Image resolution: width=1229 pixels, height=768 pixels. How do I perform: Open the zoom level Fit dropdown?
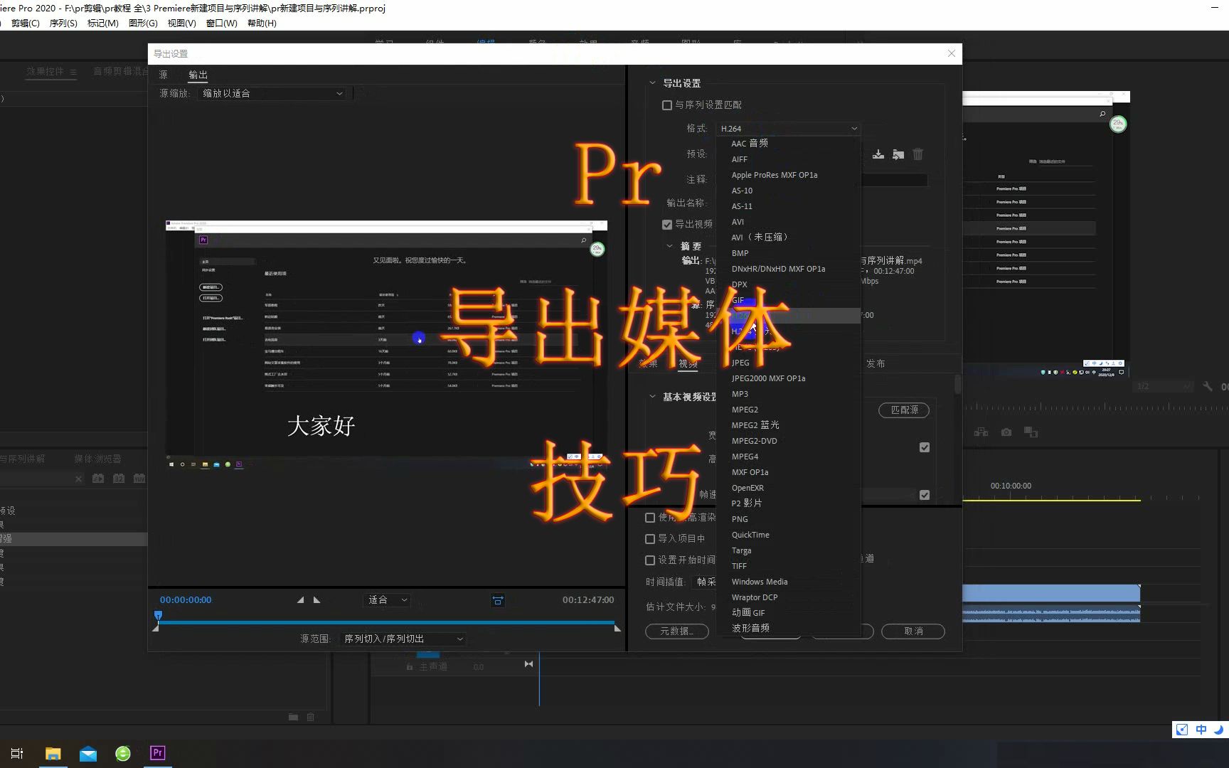pos(387,600)
